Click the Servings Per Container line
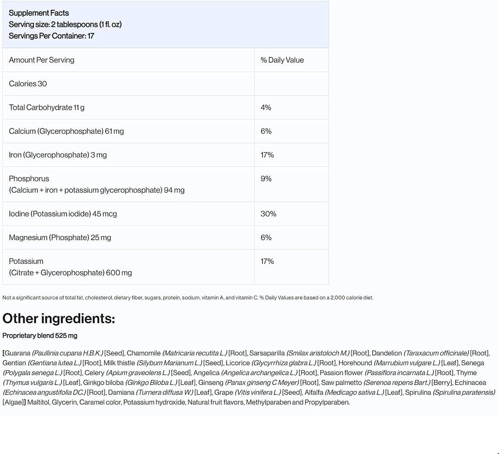Viewport: 499px width, 454px height. click(52, 36)
